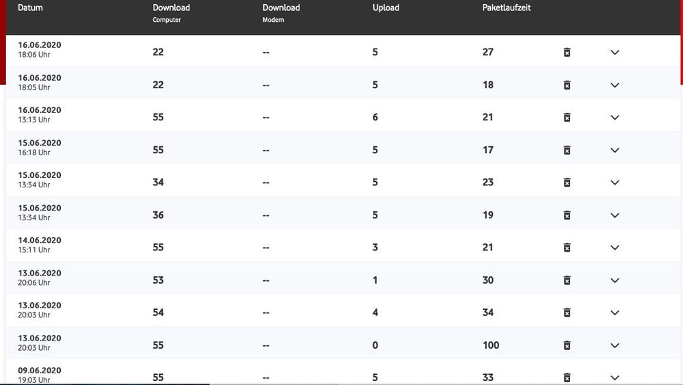Delete the 09.06.2020 19:03 Uhr measurement

[567, 377]
